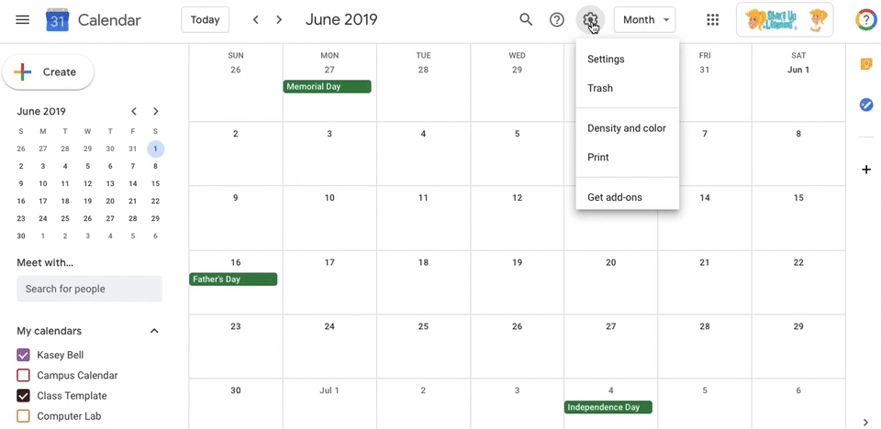The height and width of the screenshot is (429, 881).
Task: Click the plus add-ons side icon
Action: click(865, 170)
